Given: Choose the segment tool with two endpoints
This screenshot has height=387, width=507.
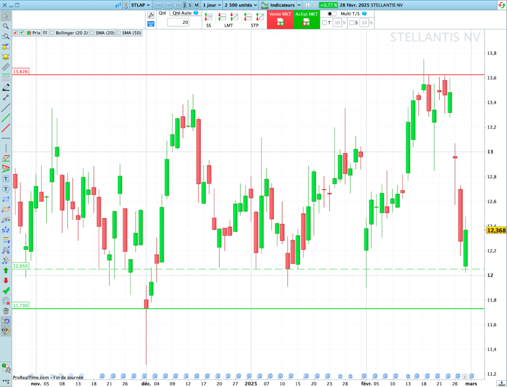Looking at the screenshot, I should (x=6, y=98).
